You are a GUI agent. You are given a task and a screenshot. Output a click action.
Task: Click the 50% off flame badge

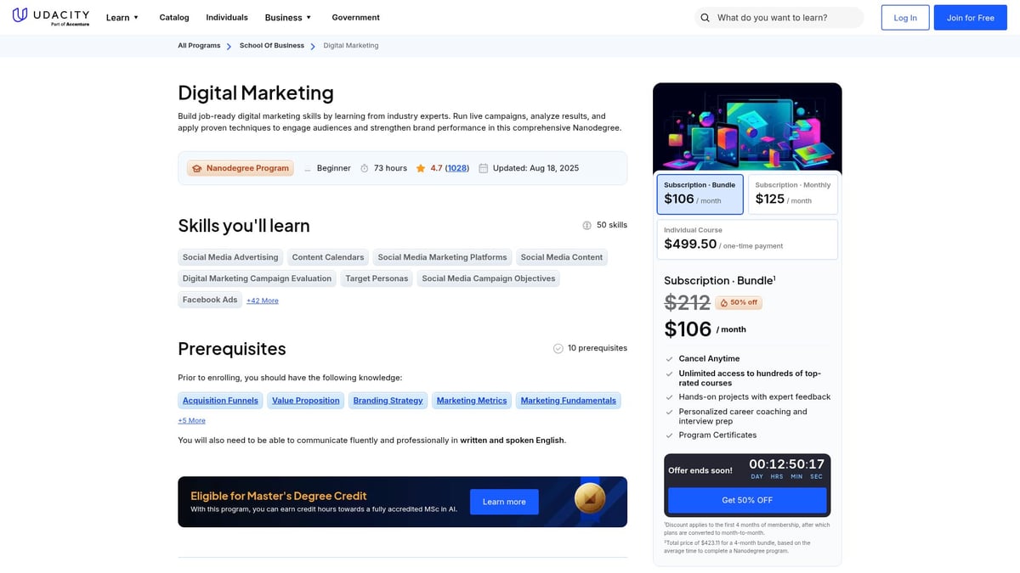pyautogui.click(x=739, y=302)
